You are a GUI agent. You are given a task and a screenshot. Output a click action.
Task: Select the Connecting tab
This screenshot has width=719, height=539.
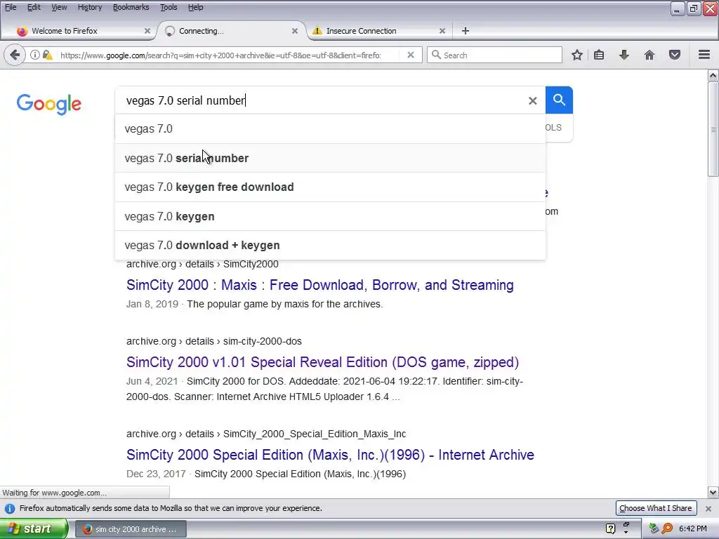coord(232,31)
